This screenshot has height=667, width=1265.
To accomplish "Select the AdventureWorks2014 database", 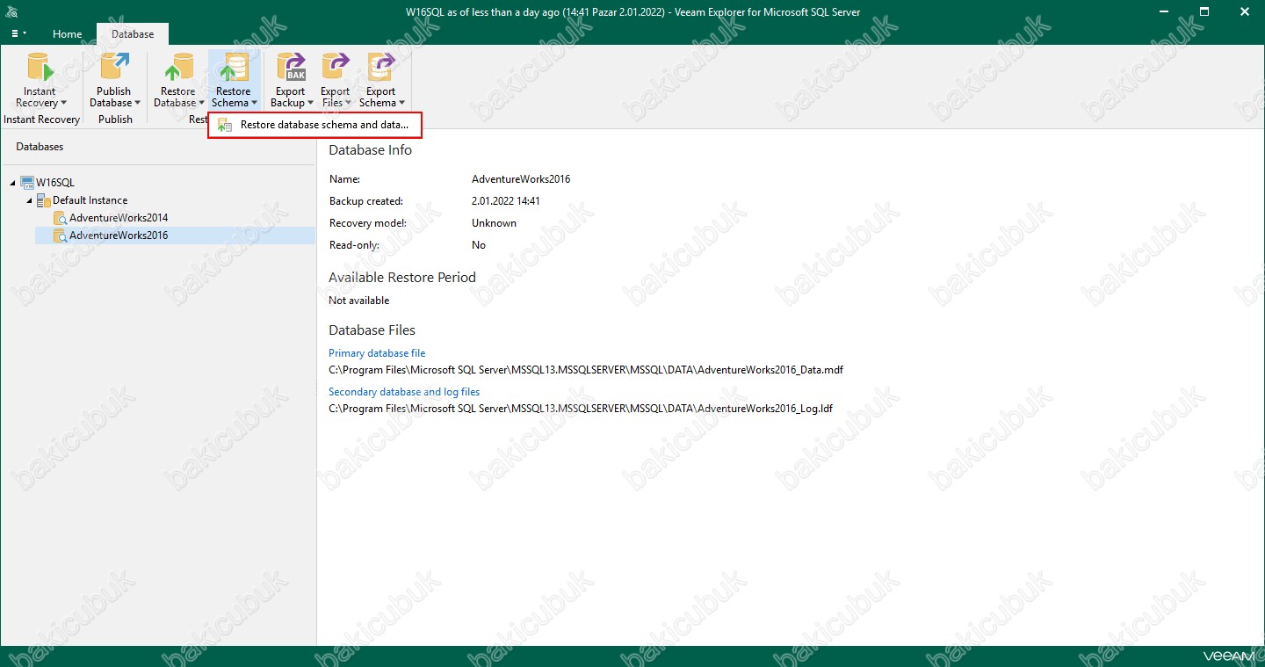I will (x=119, y=218).
